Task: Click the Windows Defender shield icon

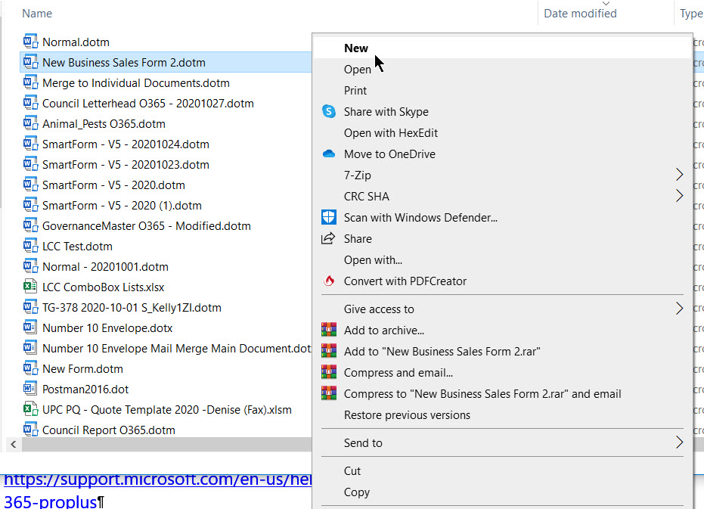Action: click(x=329, y=217)
